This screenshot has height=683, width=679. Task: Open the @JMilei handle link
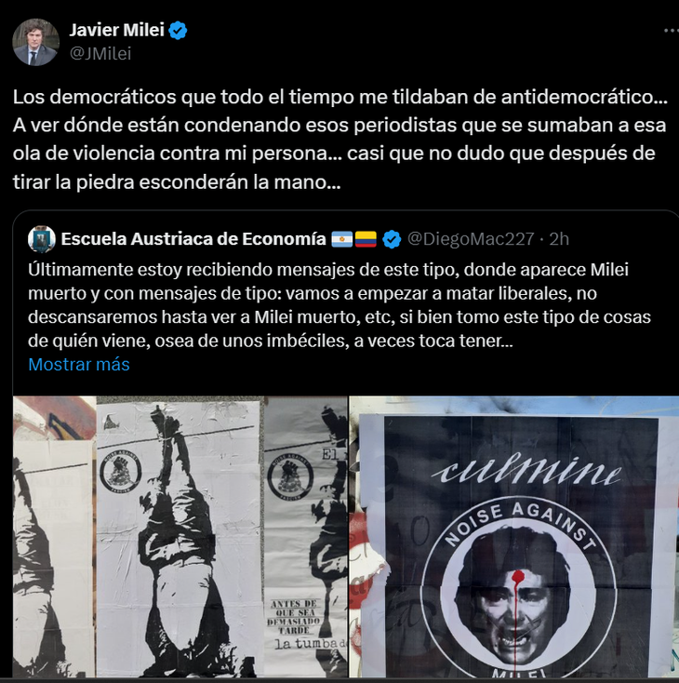tap(100, 54)
